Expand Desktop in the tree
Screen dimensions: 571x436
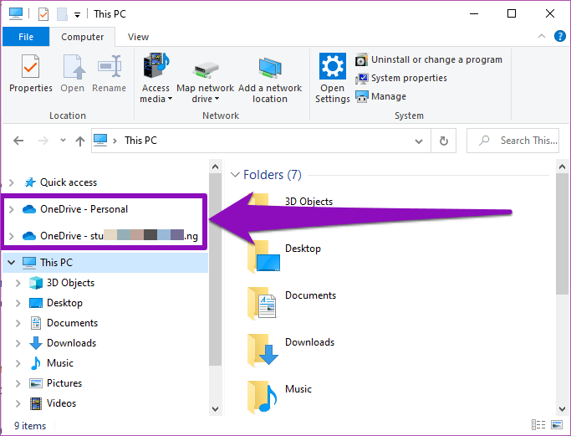[18, 303]
